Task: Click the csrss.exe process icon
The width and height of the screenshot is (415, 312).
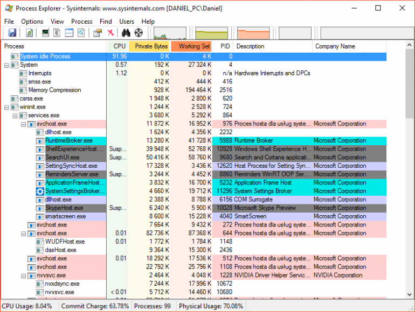Action: click(x=15, y=98)
